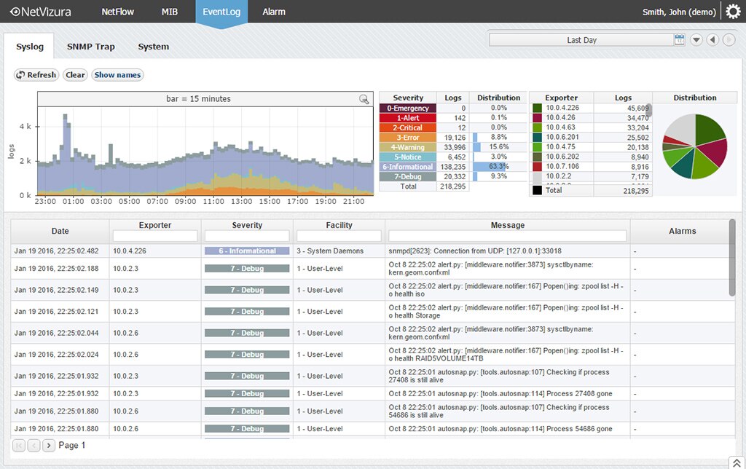Select the 0-Emergency severity color label
746x469 pixels.
408,108
